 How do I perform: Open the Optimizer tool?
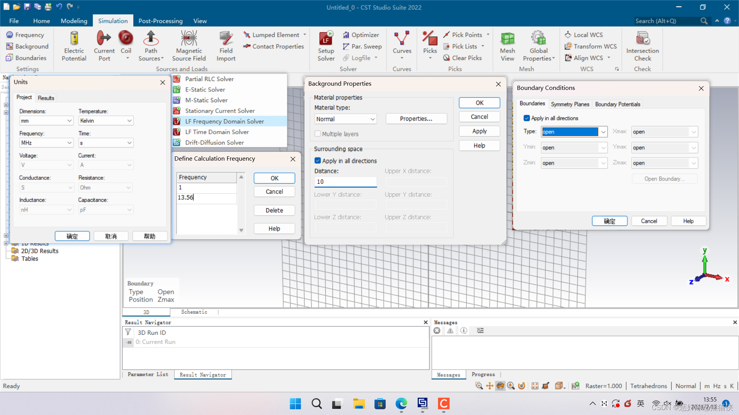361,35
